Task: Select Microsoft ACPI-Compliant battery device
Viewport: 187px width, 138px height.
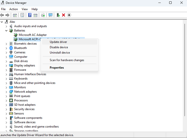Action: (x=49, y=39)
